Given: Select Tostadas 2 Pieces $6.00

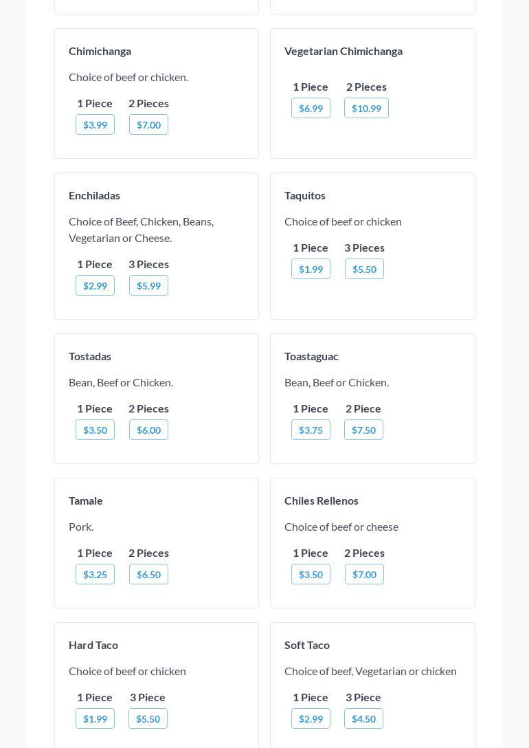Looking at the screenshot, I should pyautogui.click(x=148, y=430).
